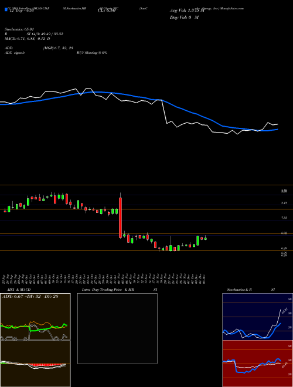This screenshot has height=387, width=293.
Task: Click the 'Intra Day Trading Price & MR' title
Action: (108, 290)
